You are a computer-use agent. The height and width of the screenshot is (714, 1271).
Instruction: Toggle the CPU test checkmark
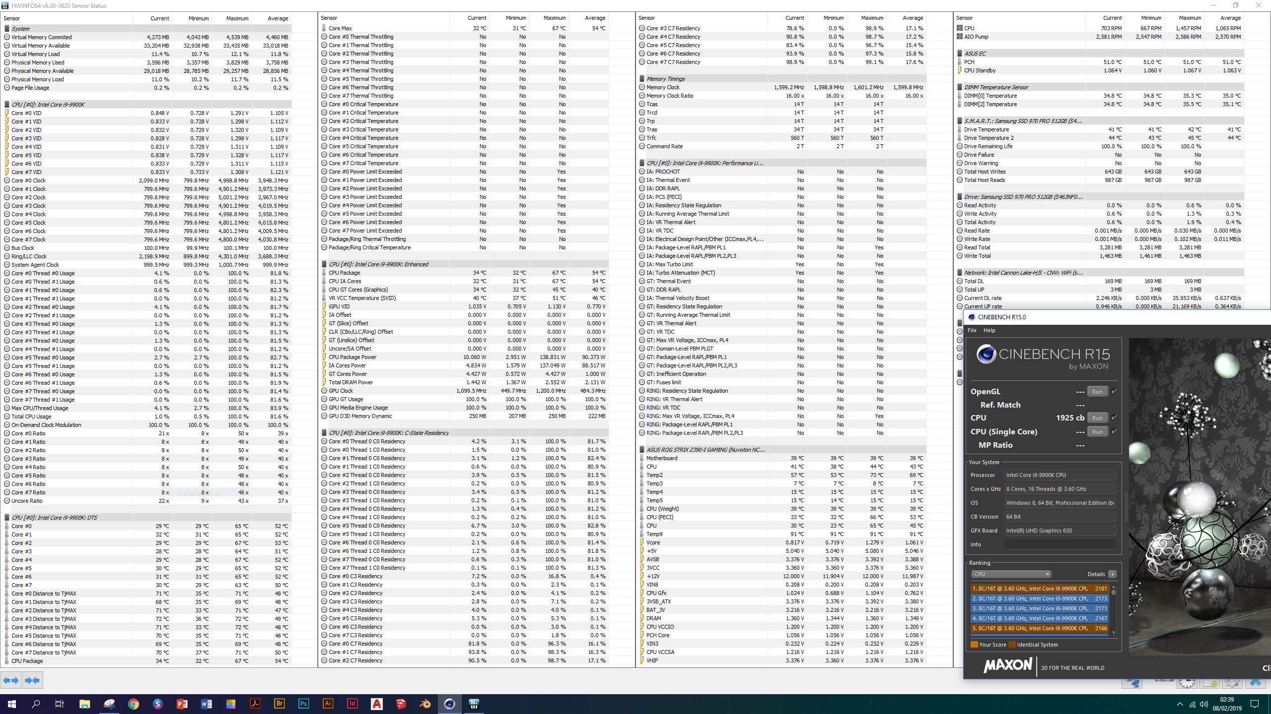click(x=1114, y=417)
